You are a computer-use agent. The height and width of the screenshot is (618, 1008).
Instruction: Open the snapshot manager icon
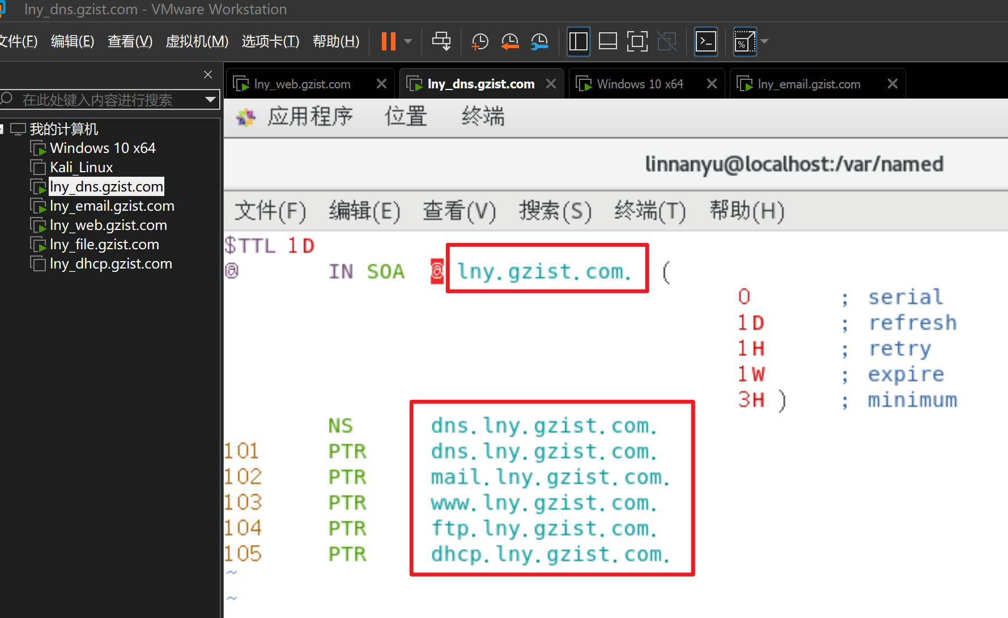point(539,41)
